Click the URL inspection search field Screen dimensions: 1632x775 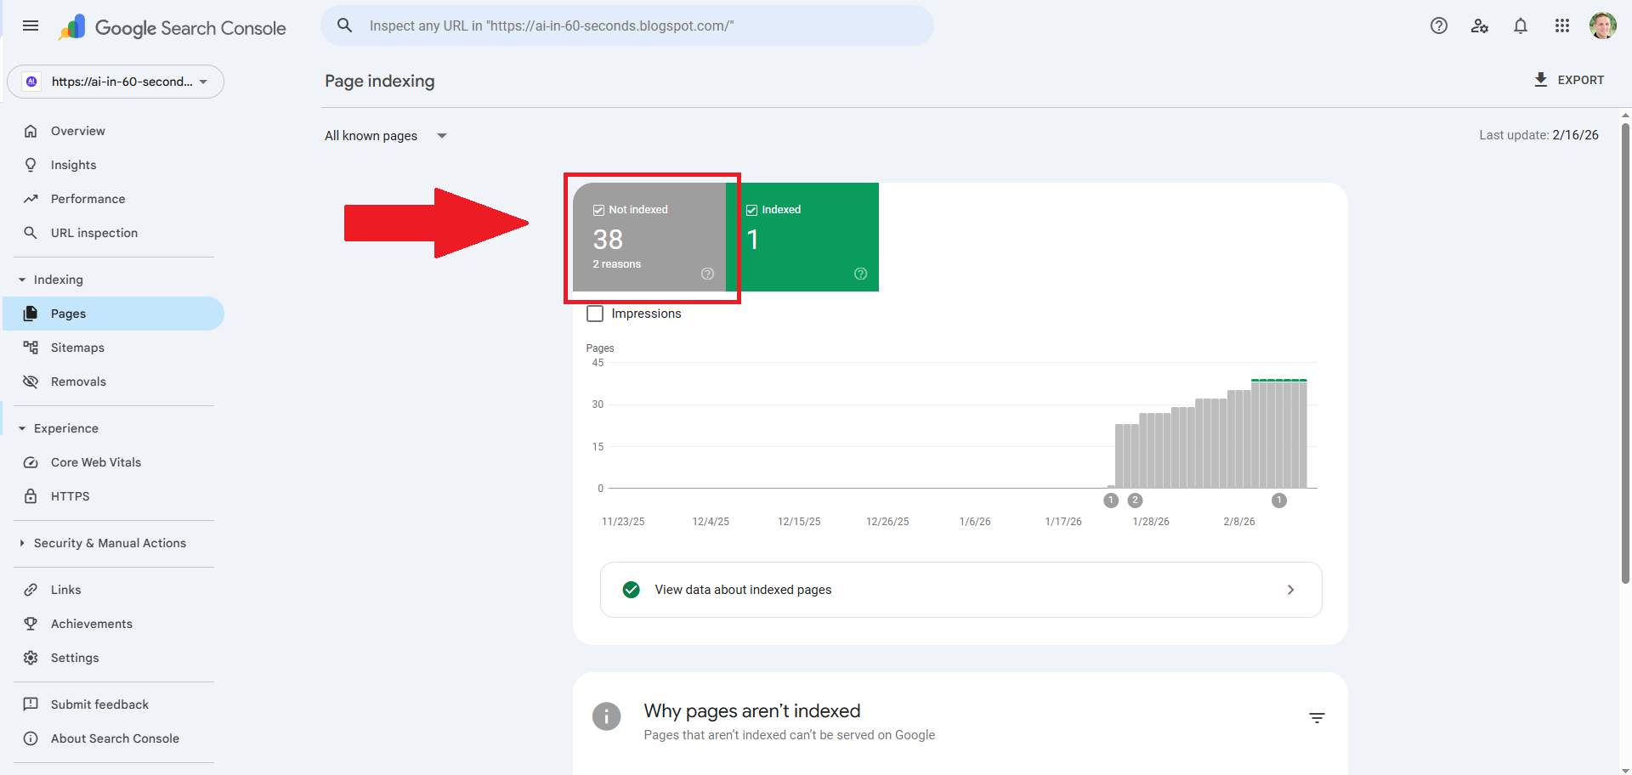[627, 25]
